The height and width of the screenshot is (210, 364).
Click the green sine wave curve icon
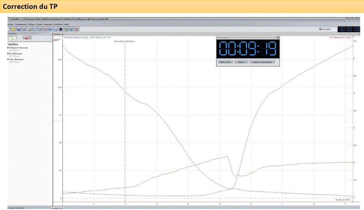13,38
